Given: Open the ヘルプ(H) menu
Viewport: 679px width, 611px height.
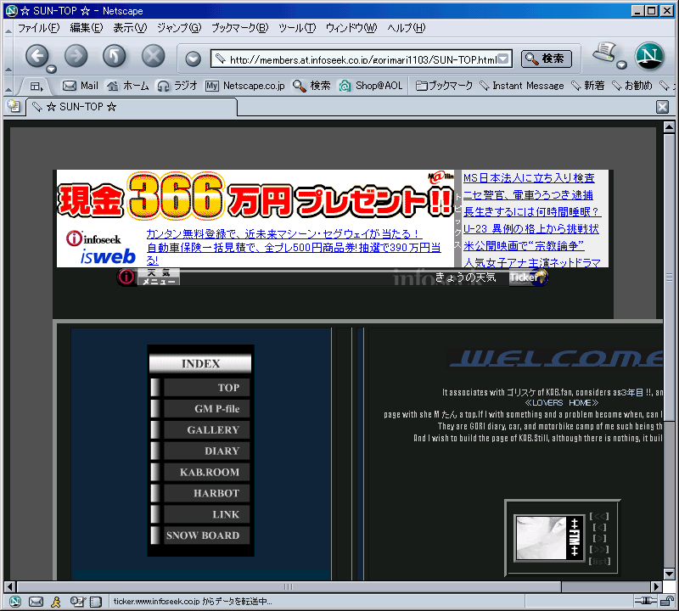Looking at the screenshot, I should coord(407,28).
